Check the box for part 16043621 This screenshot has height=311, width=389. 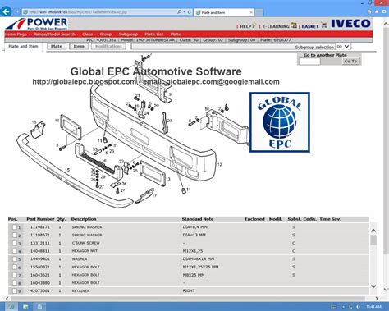pyautogui.click(x=15, y=275)
